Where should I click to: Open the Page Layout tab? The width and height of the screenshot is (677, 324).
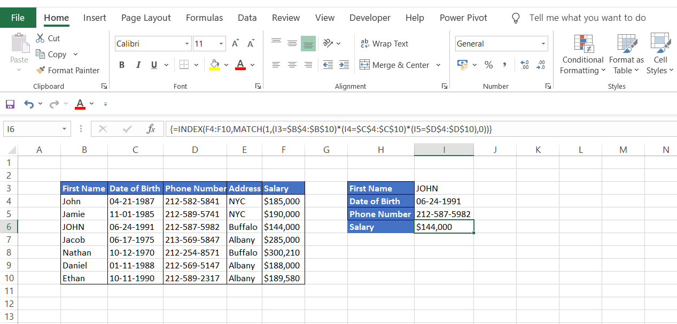coord(146,18)
